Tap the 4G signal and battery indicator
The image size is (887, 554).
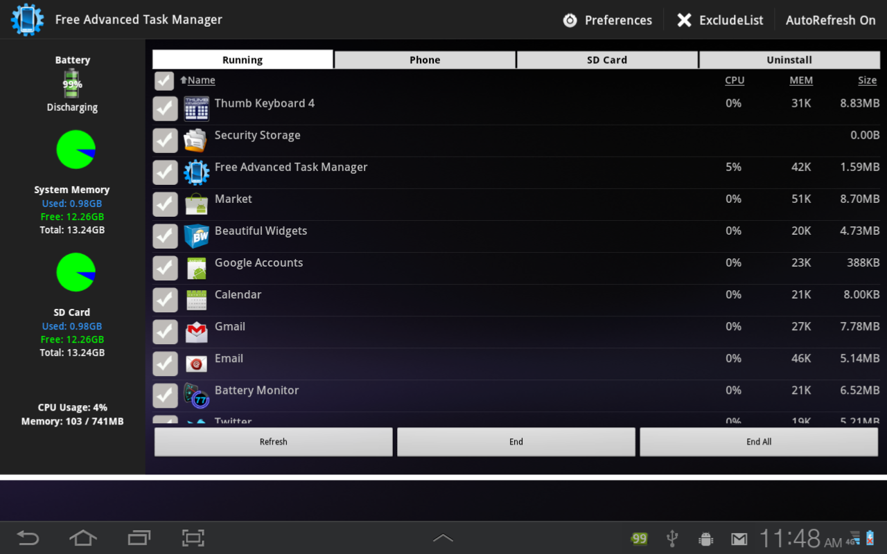coord(861,537)
